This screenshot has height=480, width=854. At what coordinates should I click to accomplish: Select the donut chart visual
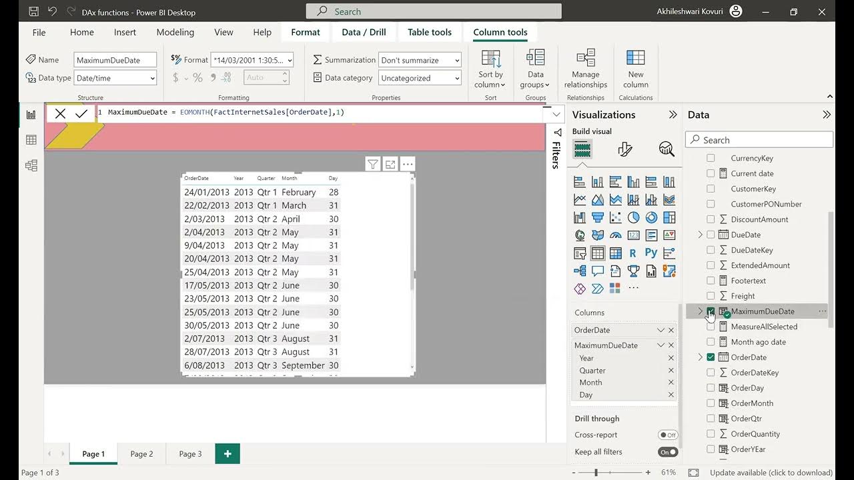(651, 217)
